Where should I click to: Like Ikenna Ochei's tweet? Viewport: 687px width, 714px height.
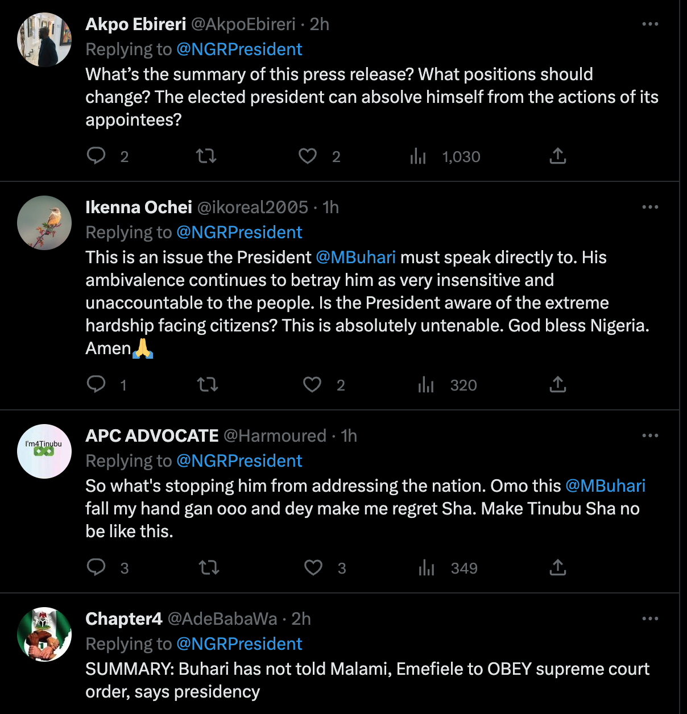click(312, 385)
